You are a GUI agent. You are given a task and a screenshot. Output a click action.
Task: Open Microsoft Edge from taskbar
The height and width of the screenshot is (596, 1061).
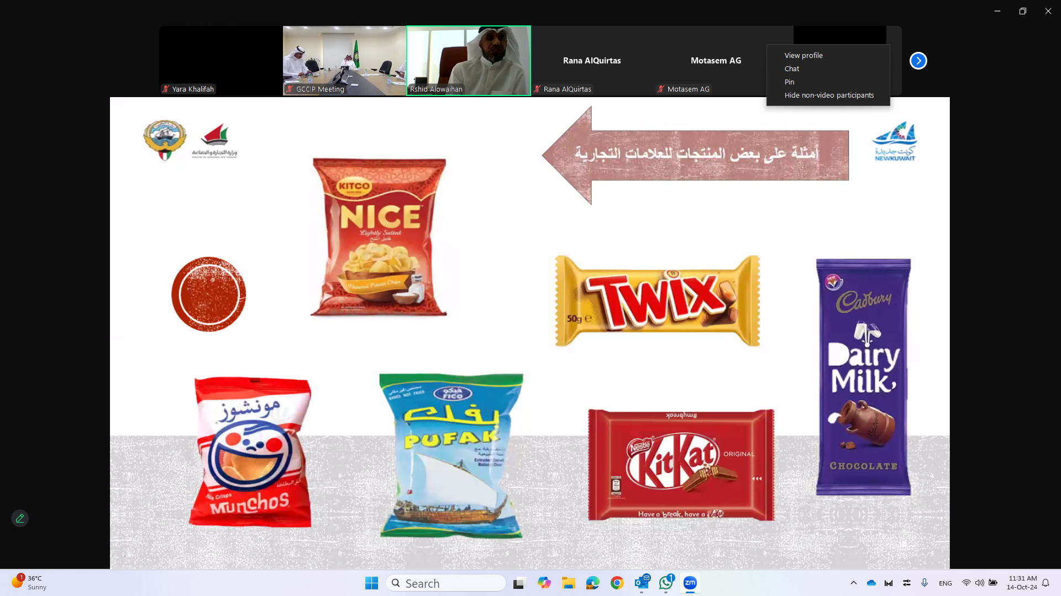[593, 583]
